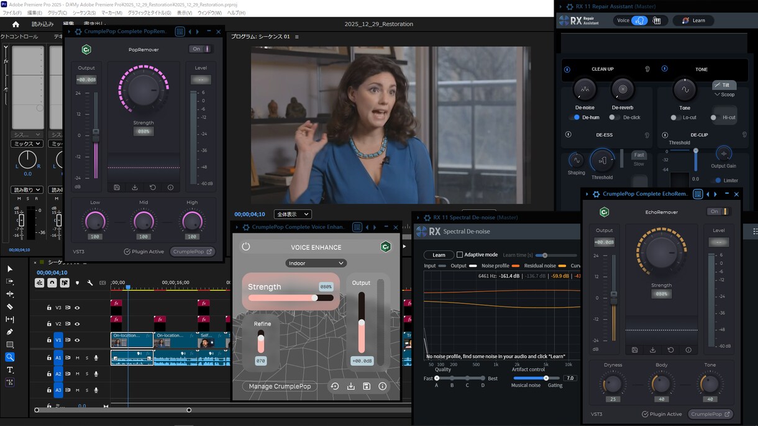This screenshot has width=758, height=426.
Task: Open the 編集(E) menu
Action: [x=35, y=12]
